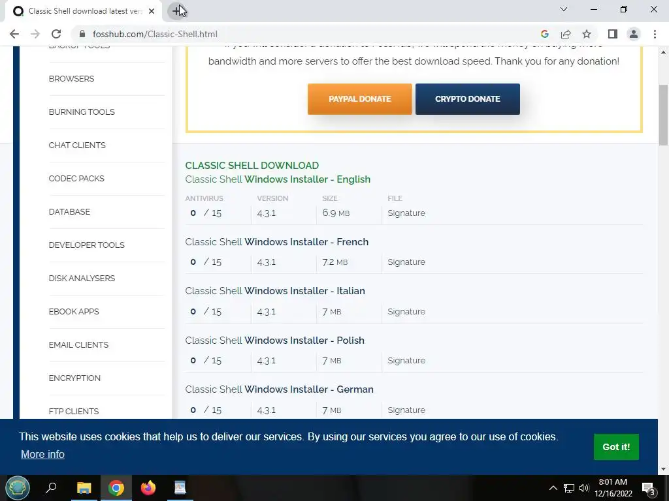Open Signature link for Polish installer

(406, 360)
